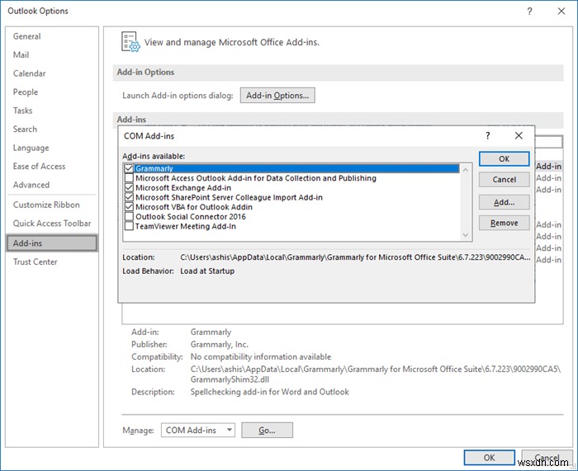Open Language options category
This screenshot has width=578, height=471.
[x=31, y=148]
